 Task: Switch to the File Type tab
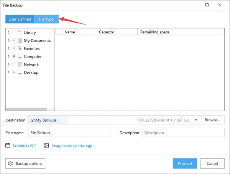tap(46, 19)
